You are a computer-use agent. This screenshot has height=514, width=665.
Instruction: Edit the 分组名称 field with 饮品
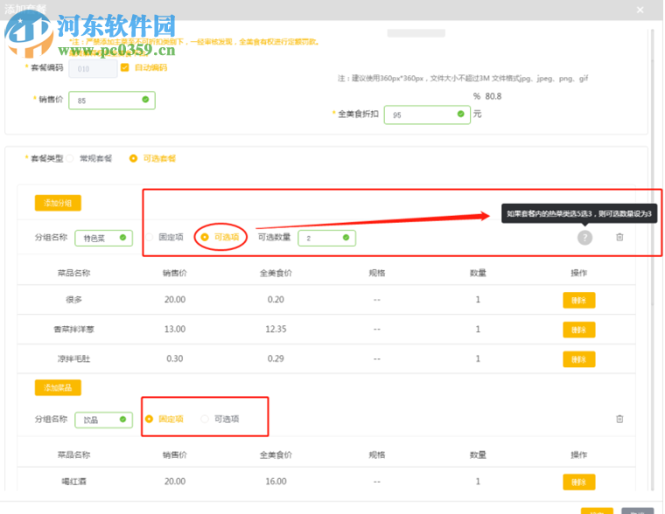coord(103,420)
